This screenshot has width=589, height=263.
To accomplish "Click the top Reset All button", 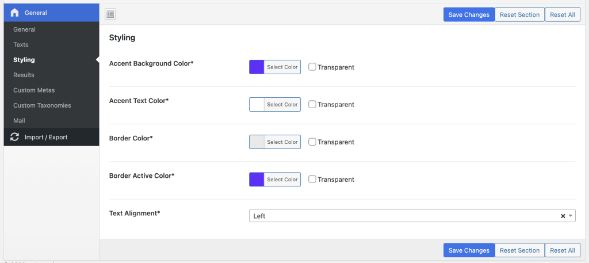I will coord(562,14).
